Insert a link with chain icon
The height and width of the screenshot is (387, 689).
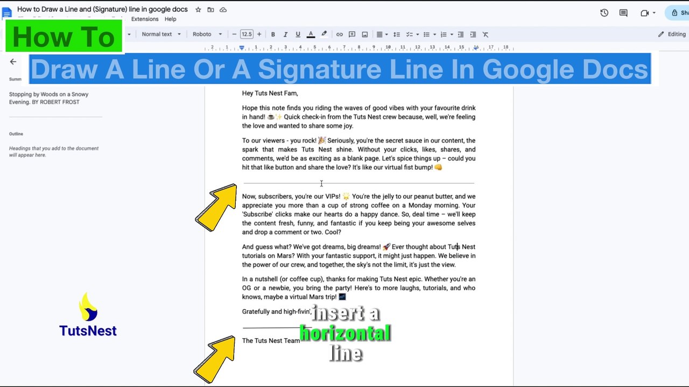pyautogui.click(x=339, y=34)
